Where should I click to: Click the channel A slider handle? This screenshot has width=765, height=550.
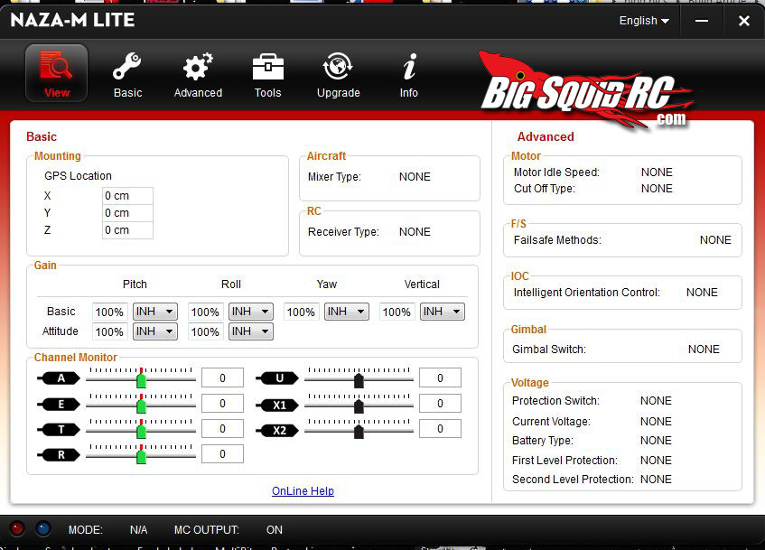coord(142,378)
